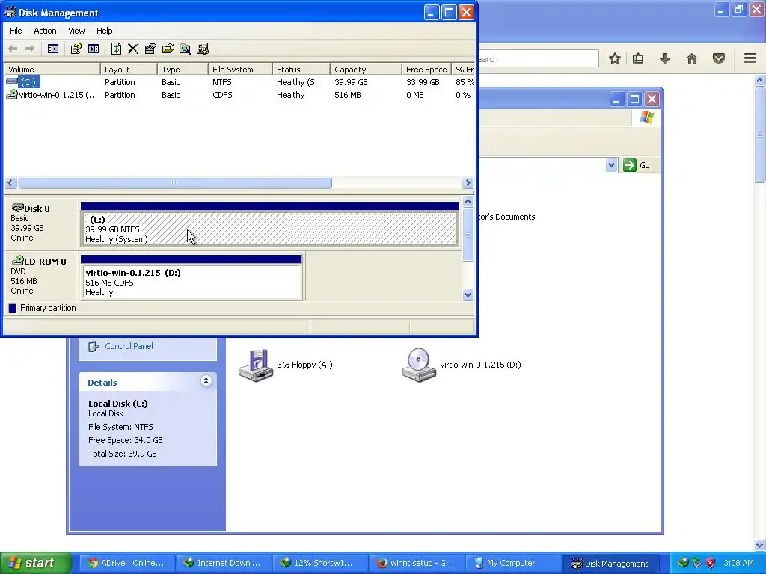Screen dimensions: 766x574
Task: Click Internet Download Manager tray icon
Action: [683, 563]
